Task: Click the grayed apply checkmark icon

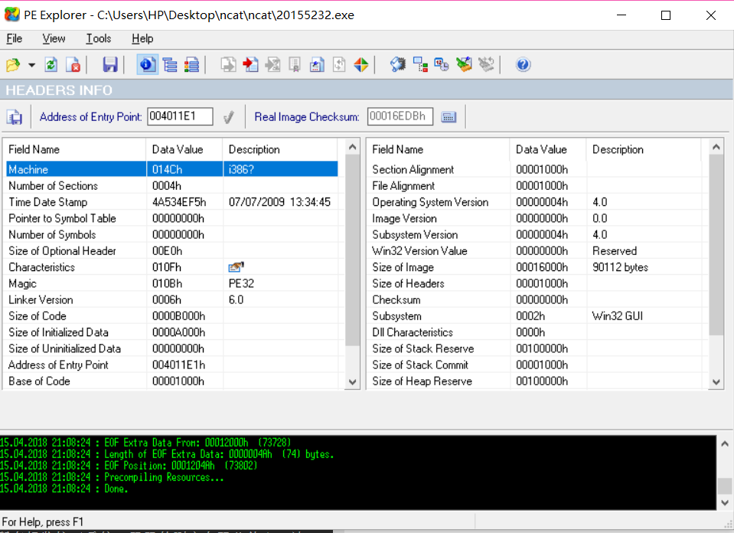Action: 228,117
